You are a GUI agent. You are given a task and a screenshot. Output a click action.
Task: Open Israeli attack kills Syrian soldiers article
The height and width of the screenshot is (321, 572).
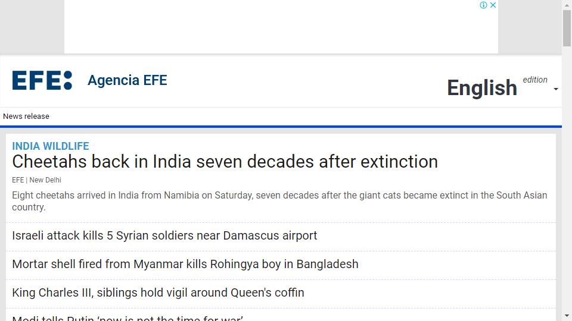click(164, 235)
